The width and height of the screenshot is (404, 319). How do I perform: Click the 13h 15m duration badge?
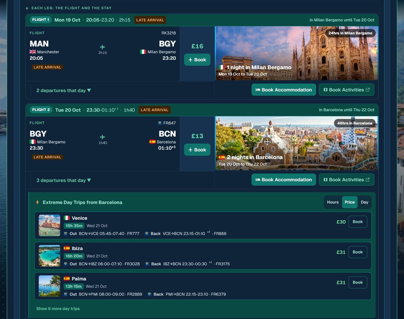73,286
